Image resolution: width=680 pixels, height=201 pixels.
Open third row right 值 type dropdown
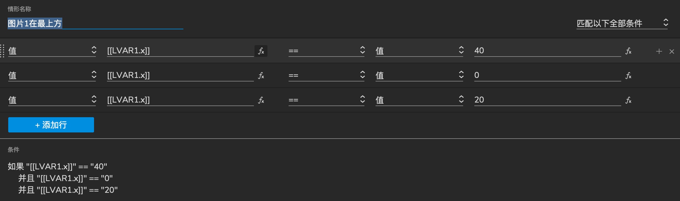pos(419,100)
